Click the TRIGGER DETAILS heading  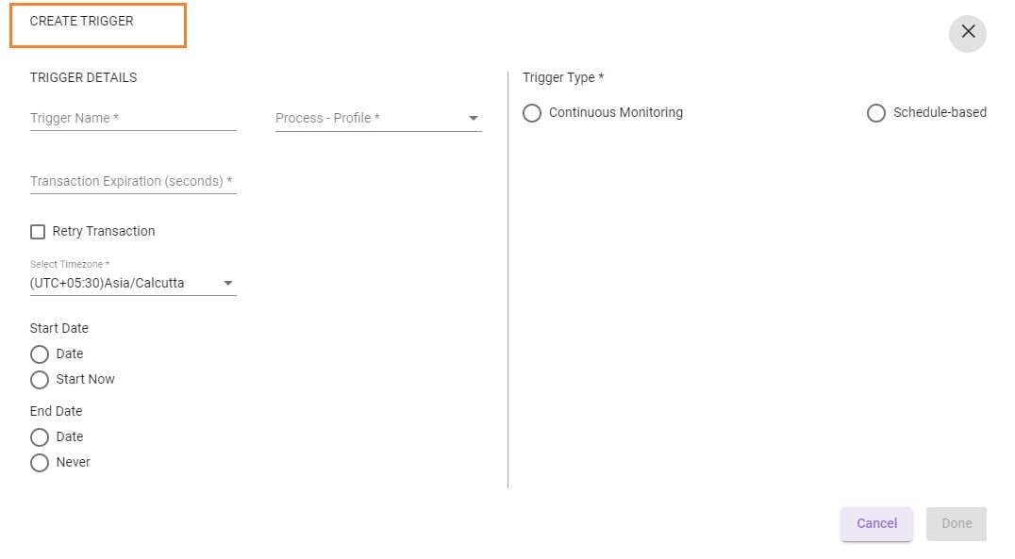pos(84,77)
